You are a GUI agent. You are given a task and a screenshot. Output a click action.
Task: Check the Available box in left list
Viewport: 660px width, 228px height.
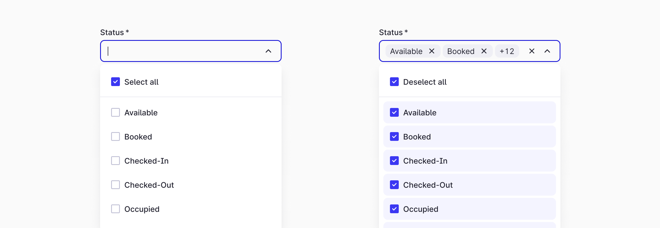(x=116, y=112)
